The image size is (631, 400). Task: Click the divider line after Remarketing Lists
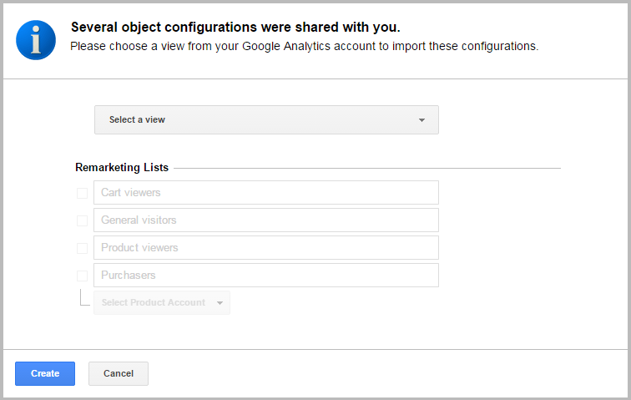367,168
